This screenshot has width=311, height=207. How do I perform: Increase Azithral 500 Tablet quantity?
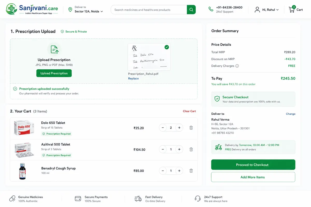click(x=179, y=149)
